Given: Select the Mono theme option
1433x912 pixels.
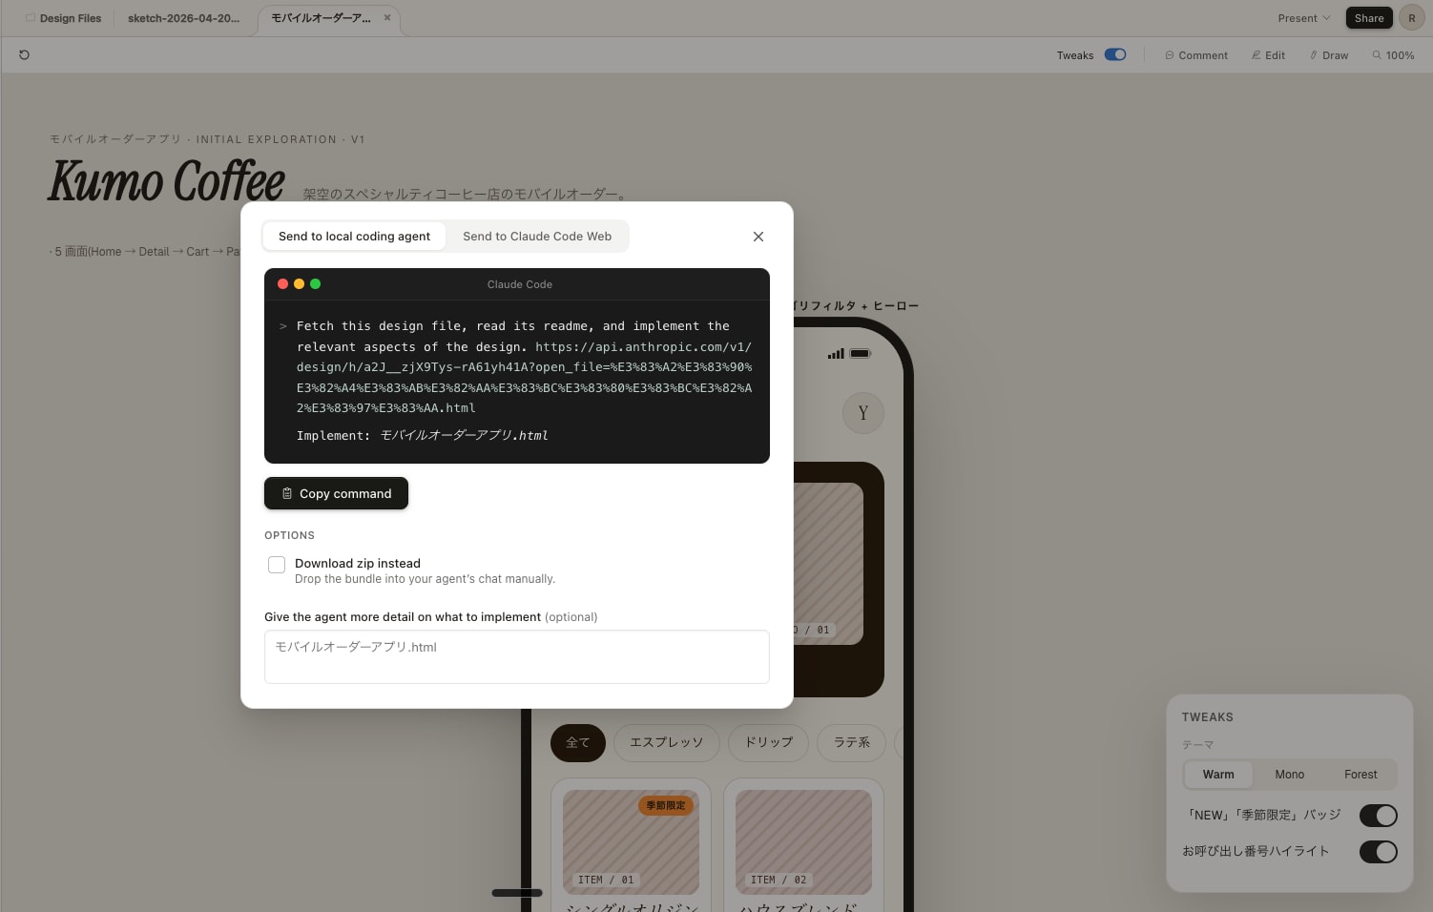Looking at the screenshot, I should click(1290, 775).
